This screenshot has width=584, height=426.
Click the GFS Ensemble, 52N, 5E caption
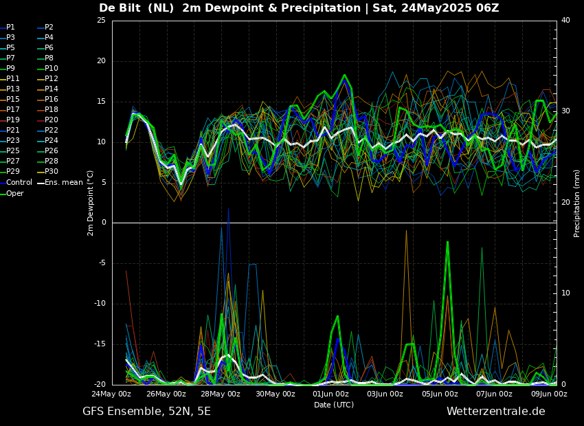pyautogui.click(x=147, y=412)
